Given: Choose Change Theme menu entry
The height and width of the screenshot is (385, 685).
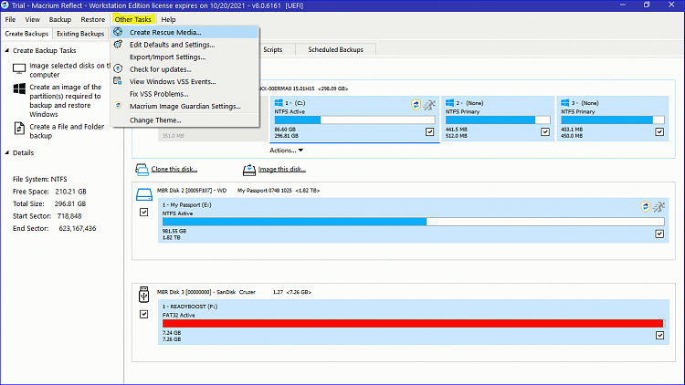Looking at the screenshot, I should click(x=184, y=120).
